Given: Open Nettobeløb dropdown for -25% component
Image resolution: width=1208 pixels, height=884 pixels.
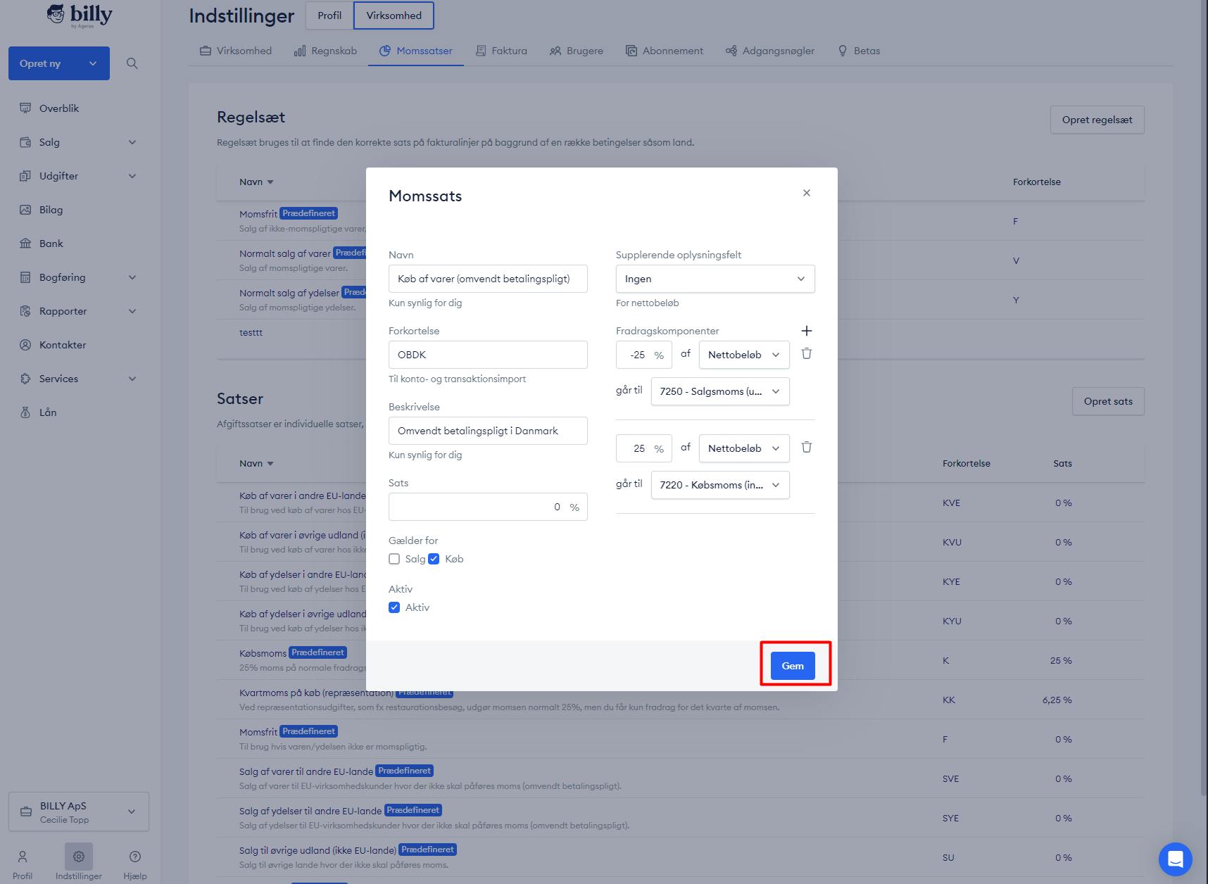Looking at the screenshot, I should point(744,355).
